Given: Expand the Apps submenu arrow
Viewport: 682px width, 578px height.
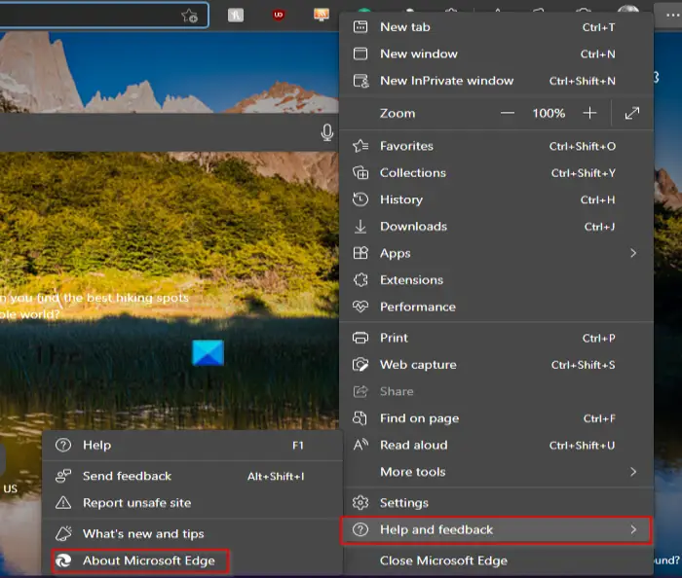Looking at the screenshot, I should (x=633, y=253).
